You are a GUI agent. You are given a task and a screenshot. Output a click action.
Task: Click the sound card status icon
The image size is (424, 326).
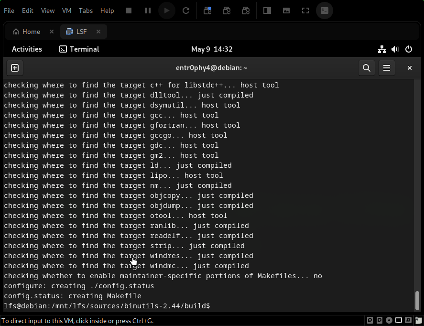click(409, 320)
